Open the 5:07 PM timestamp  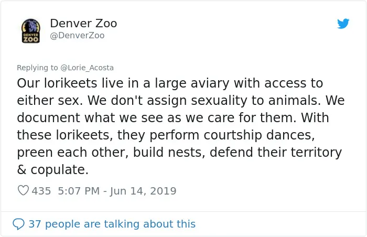79,191
